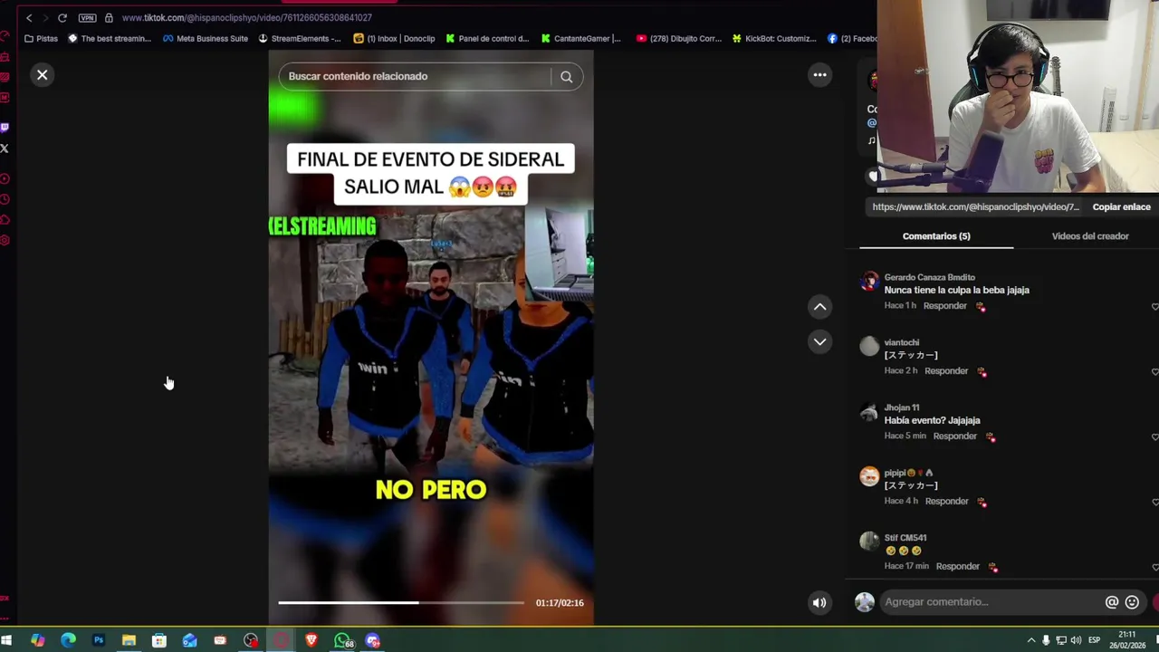Open Discord from taskbar
Image resolution: width=1159 pixels, height=652 pixels.
tap(373, 640)
